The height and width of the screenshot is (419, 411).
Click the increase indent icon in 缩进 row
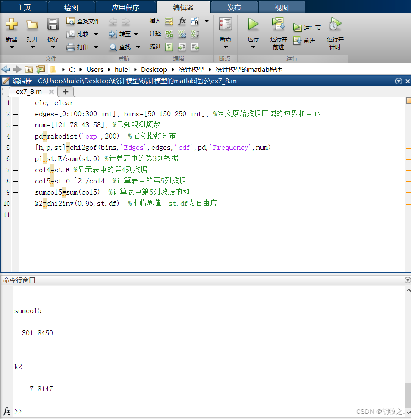coord(182,47)
